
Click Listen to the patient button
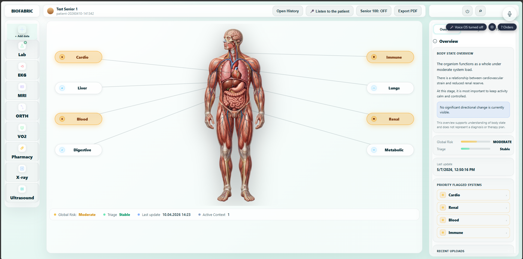[329, 11]
